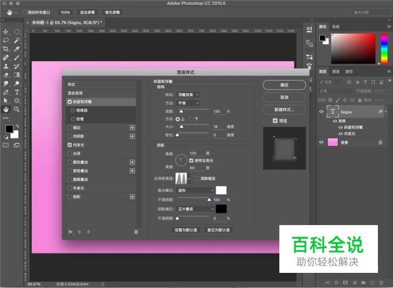Click 复位为默认值 button
Screen dimensions: 393x288
click(218, 230)
